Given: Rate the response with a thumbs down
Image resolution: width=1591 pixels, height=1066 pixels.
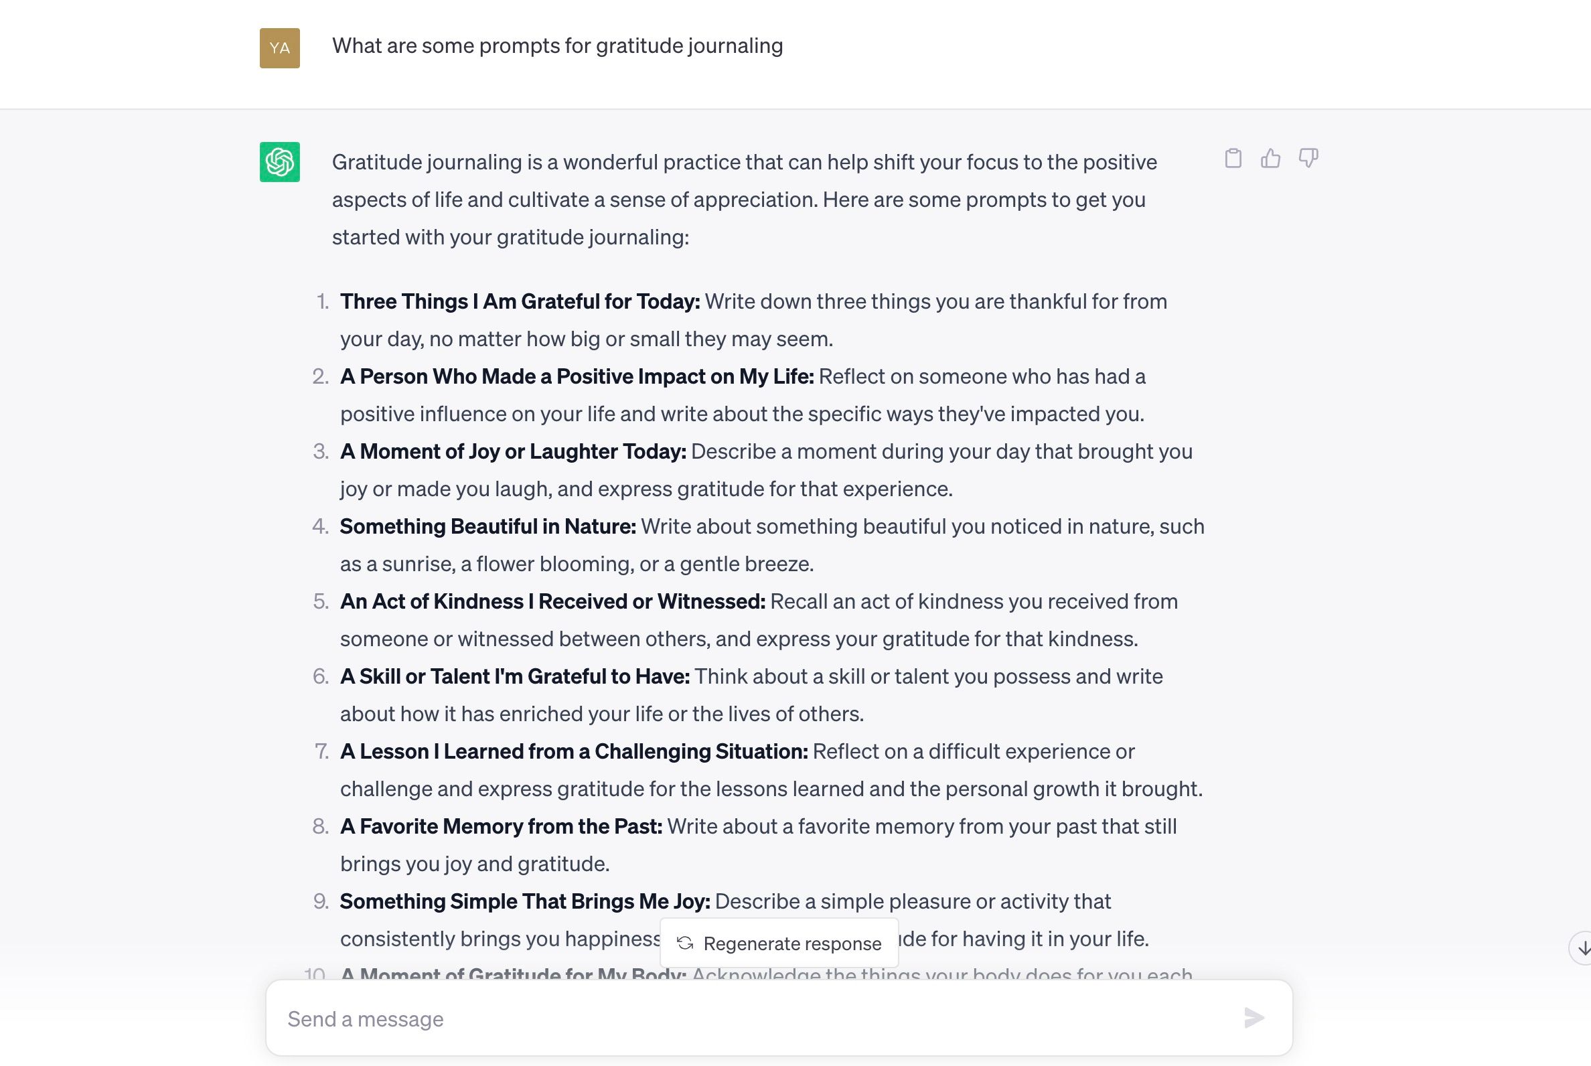Looking at the screenshot, I should [x=1309, y=158].
